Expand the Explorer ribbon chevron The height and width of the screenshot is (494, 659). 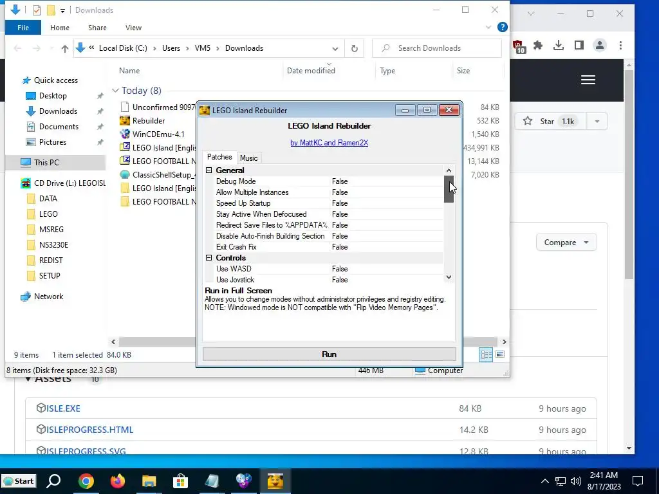point(488,27)
